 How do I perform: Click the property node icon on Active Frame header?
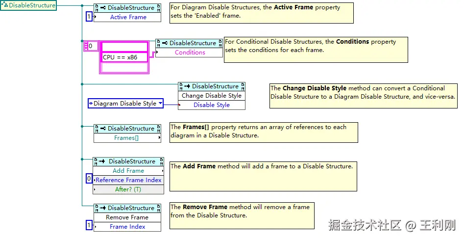103,8
